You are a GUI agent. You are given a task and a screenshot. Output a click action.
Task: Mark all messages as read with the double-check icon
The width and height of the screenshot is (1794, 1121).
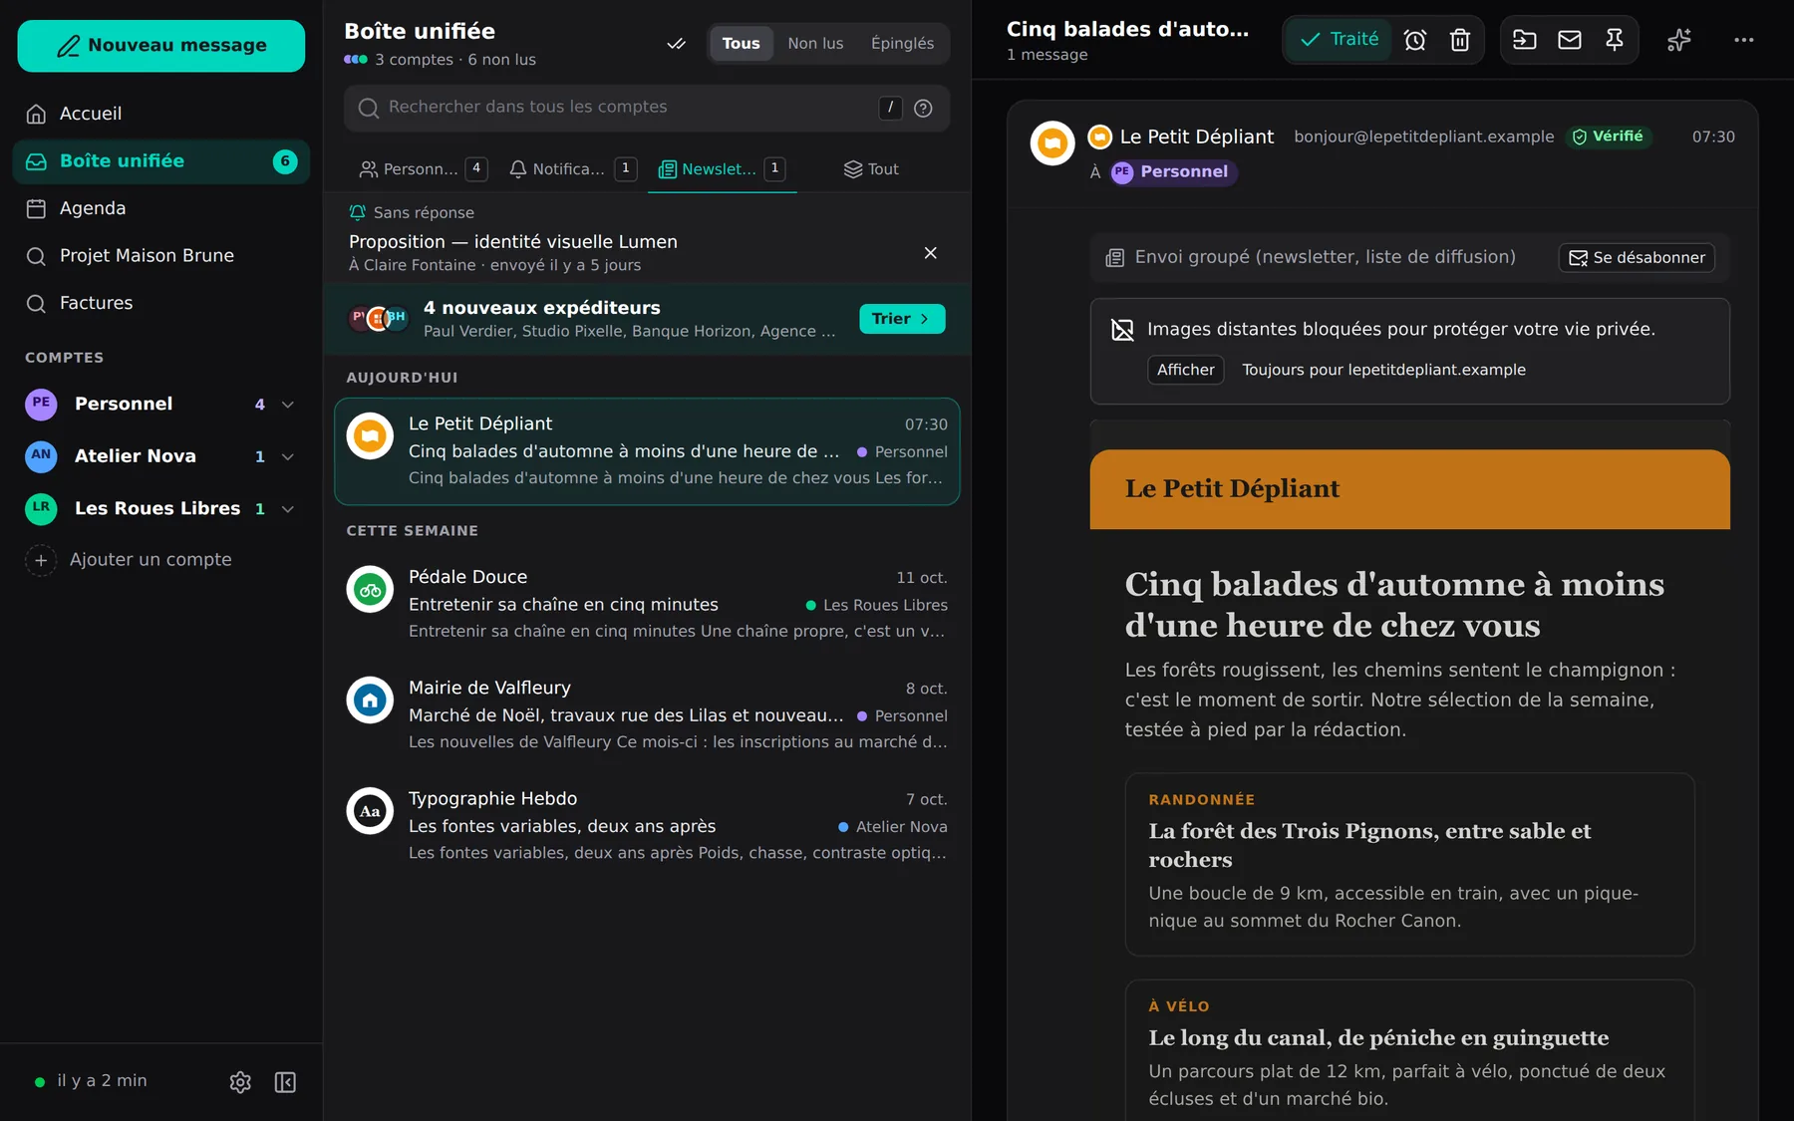tap(676, 44)
